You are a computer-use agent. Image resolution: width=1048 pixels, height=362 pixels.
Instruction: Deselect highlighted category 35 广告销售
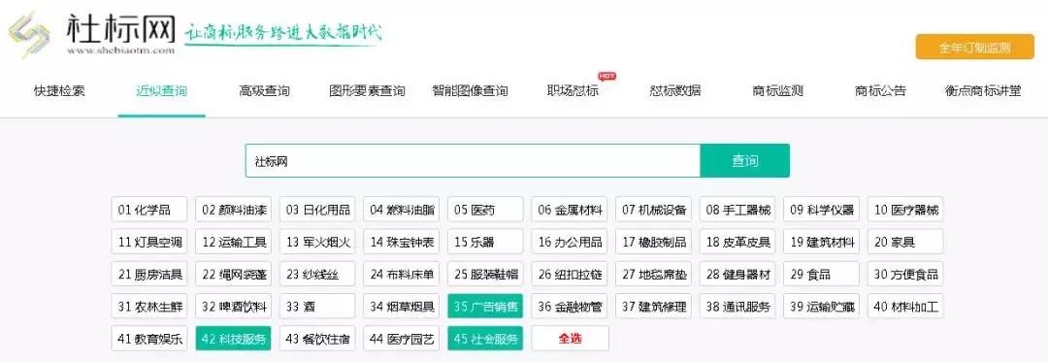pos(485,307)
